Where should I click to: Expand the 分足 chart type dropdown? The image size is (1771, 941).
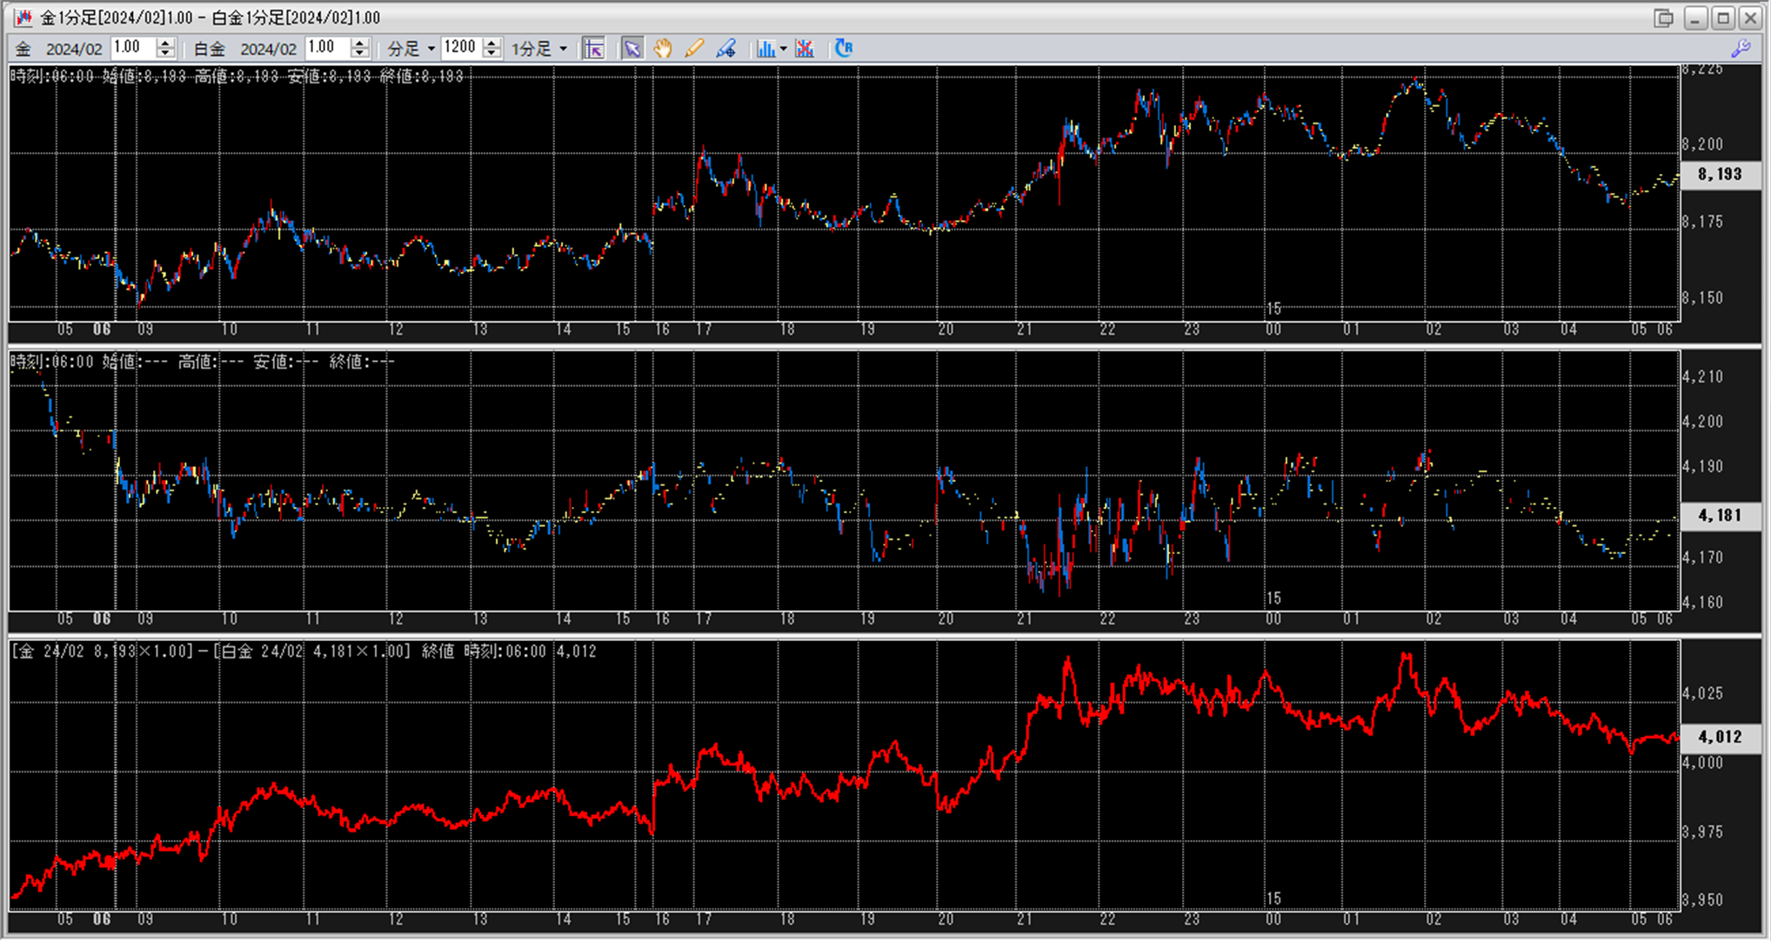coord(431,49)
